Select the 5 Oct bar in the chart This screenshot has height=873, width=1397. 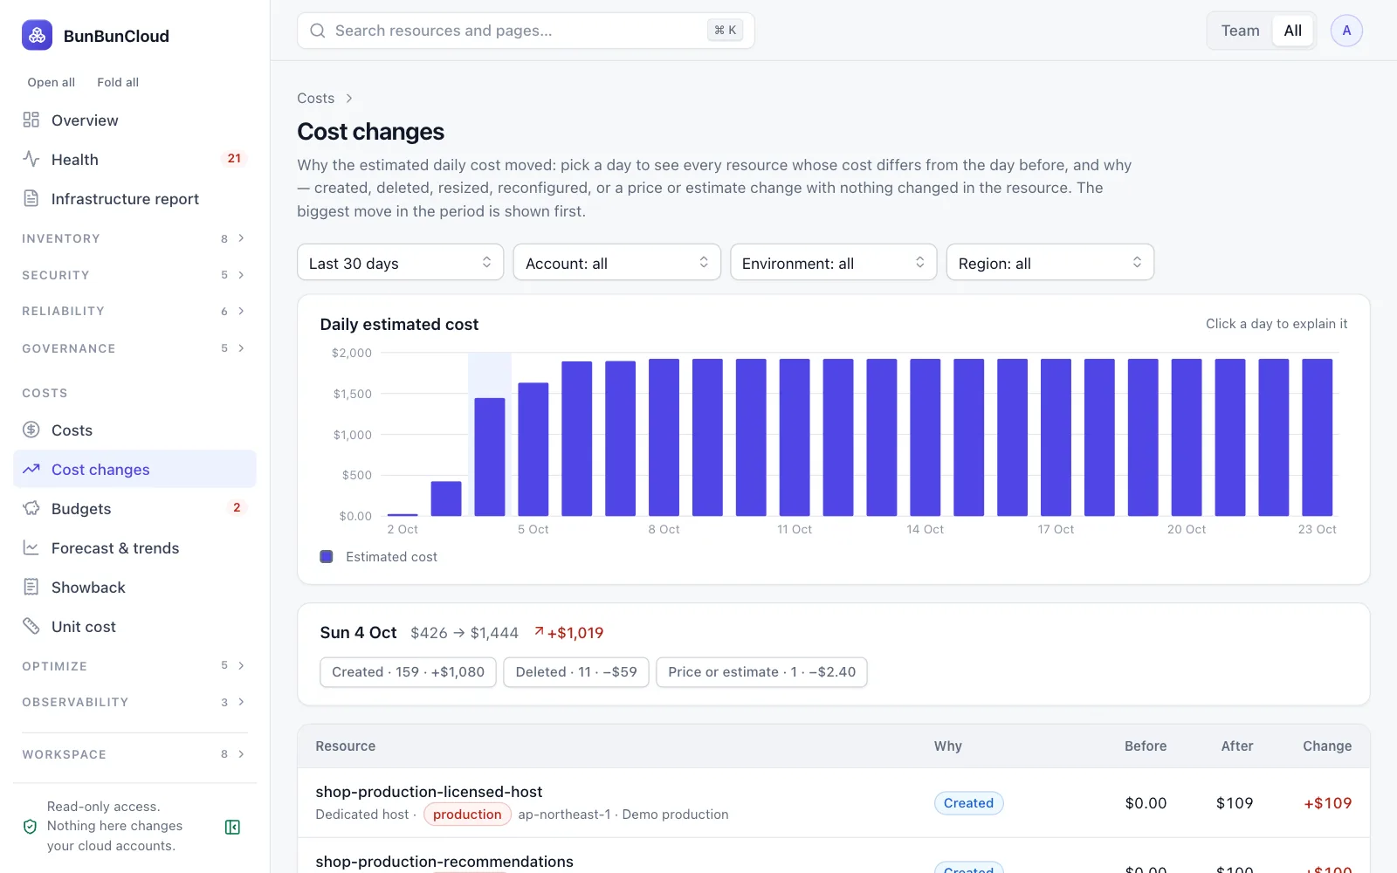[533, 449]
